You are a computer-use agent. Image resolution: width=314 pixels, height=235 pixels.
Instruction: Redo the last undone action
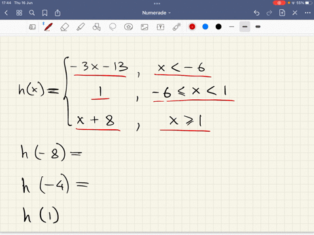pos(270,13)
